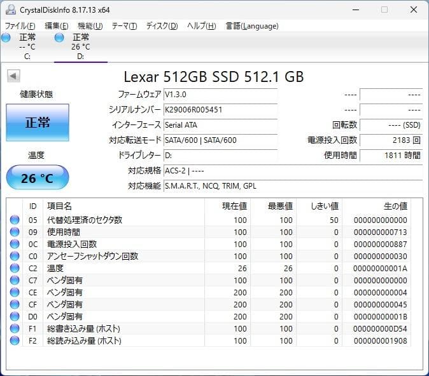Select the 代替処理済のセクタ数 row name
Screen dimensions: 429x376
[x=85, y=220]
